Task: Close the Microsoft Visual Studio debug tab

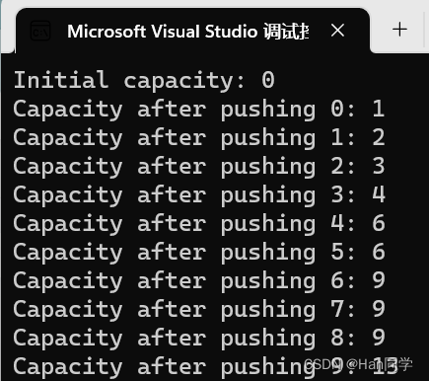Action: (337, 31)
